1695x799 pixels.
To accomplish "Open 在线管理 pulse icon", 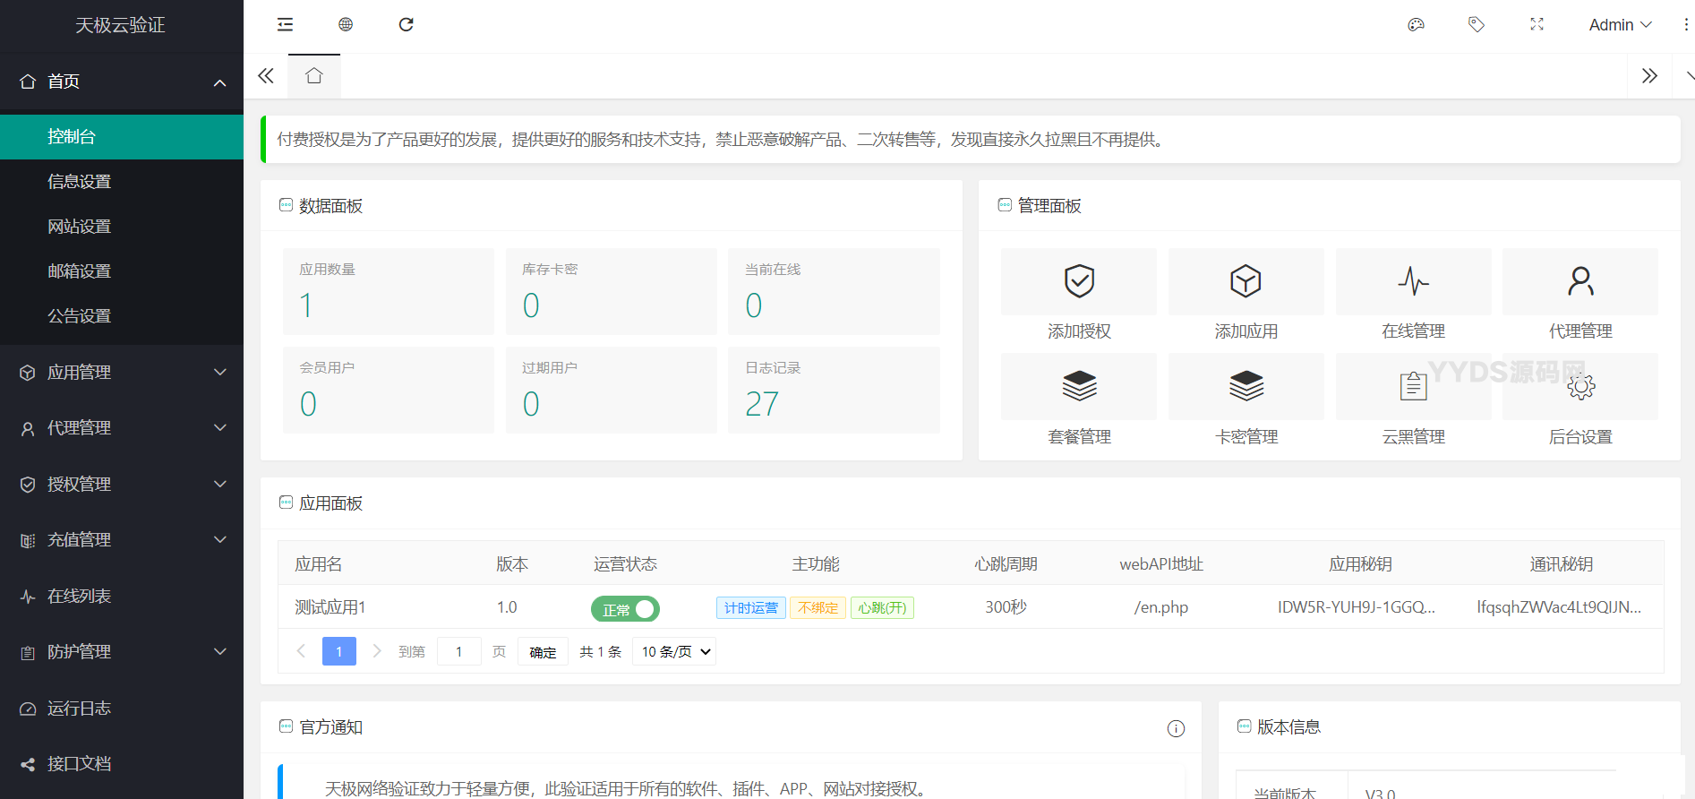I will pyautogui.click(x=1413, y=281).
